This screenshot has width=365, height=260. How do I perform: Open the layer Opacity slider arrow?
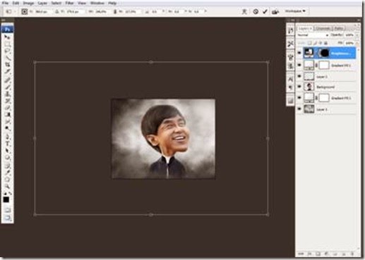(x=357, y=35)
